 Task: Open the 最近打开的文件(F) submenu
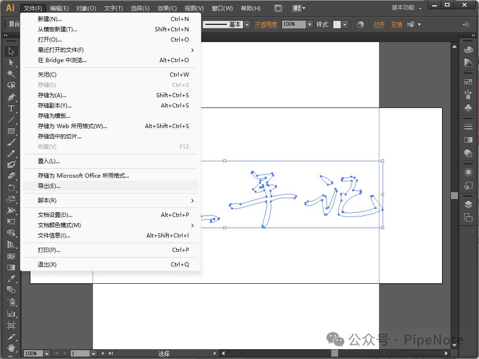pos(110,50)
